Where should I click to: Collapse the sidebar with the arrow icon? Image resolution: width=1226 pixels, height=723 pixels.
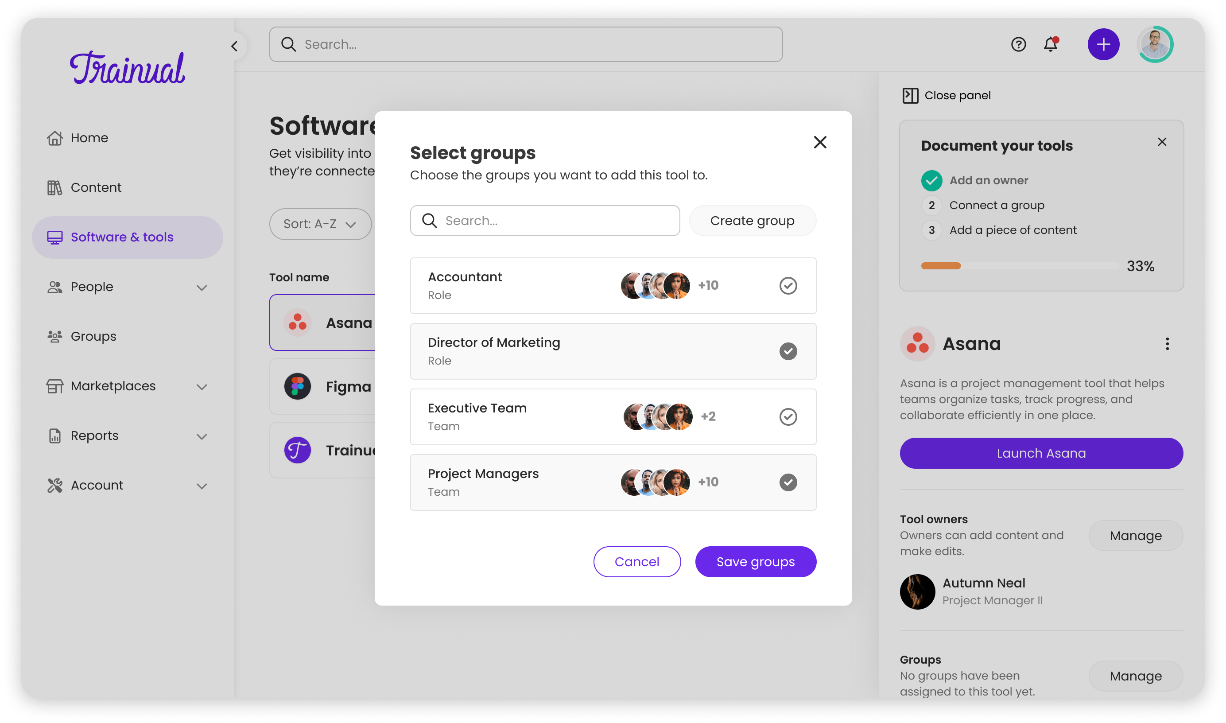click(x=234, y=46)
